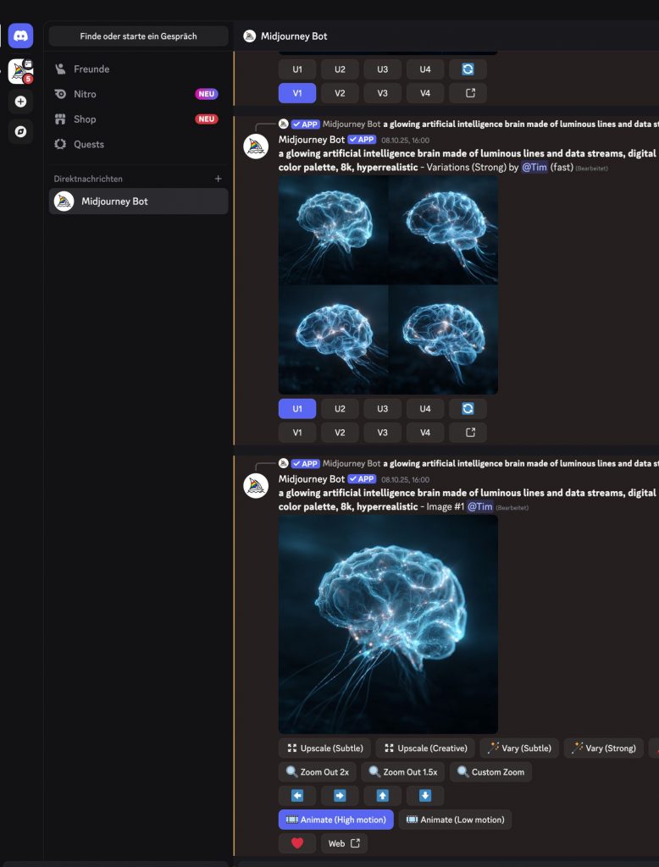Pan image up with up arrow
Viewport: 659px width, 867px height.
(x=383, y=796)
